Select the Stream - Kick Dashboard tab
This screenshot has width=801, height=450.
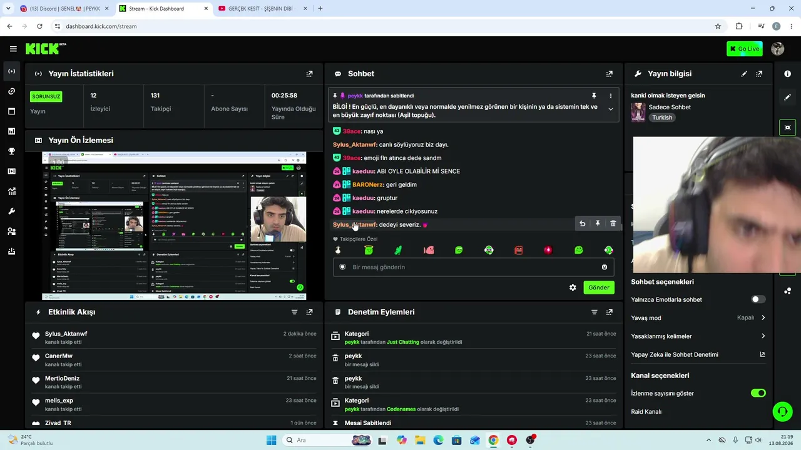click(x=163, y=9)
